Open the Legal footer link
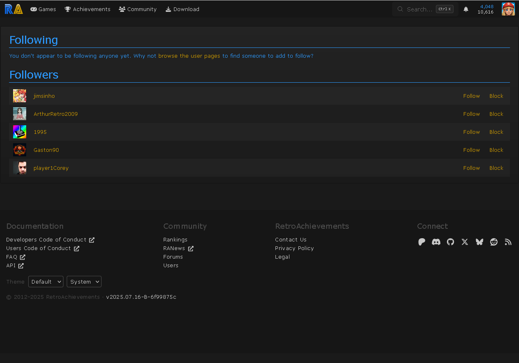Image resolution: width=519 pixels, height=363 pixels. click(x=282, y=257)
